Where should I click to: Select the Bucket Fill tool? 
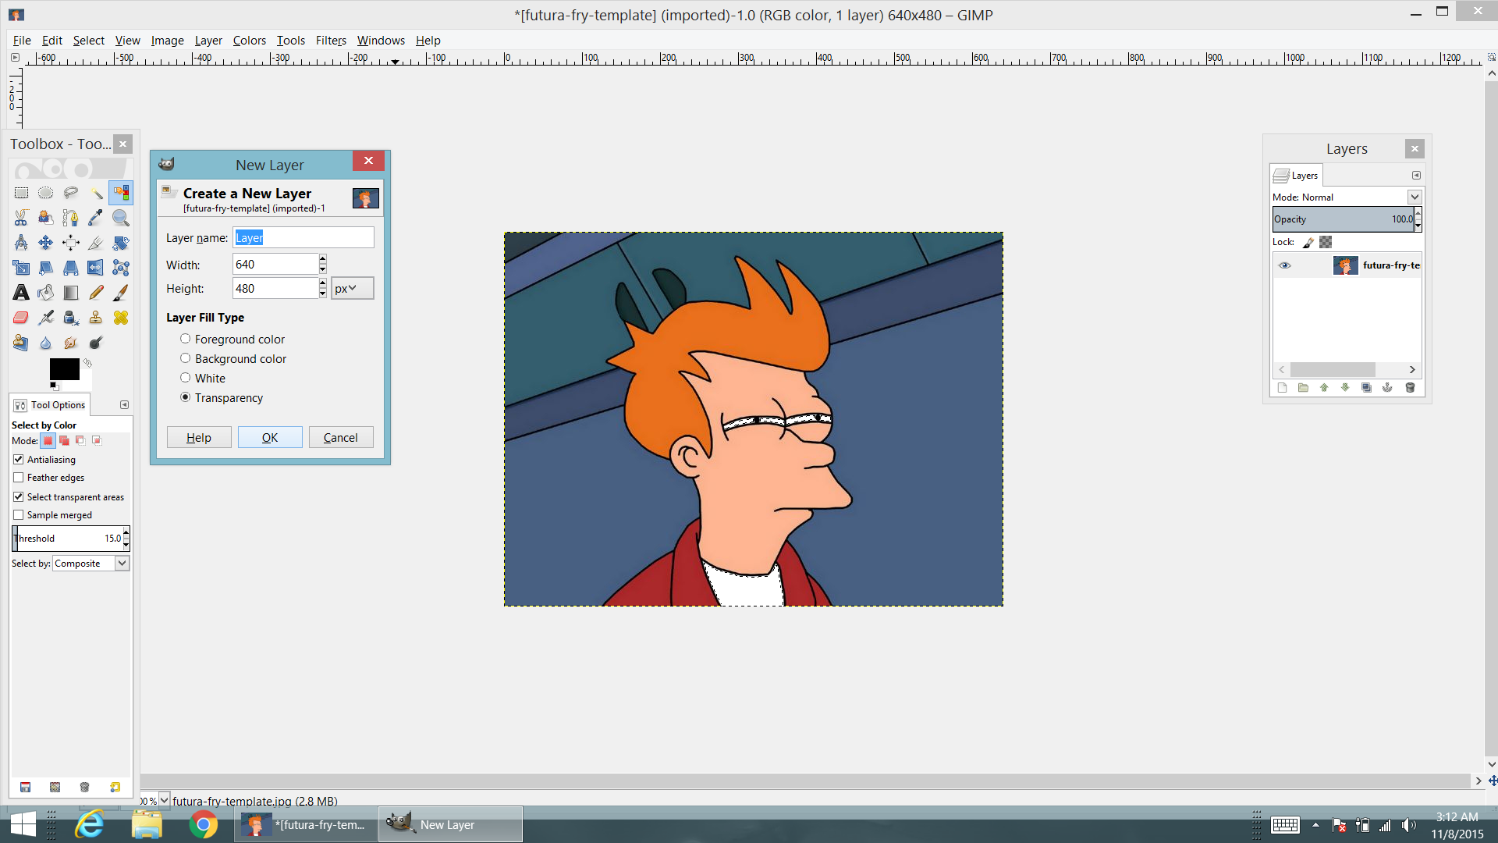click(46, 293)
